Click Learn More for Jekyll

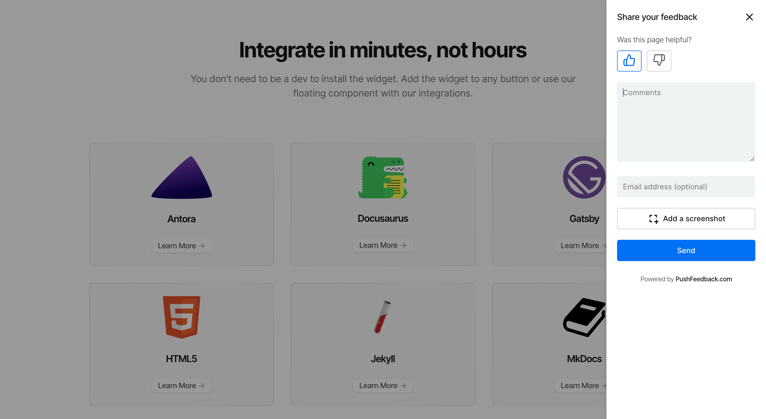tap(383, 386)
